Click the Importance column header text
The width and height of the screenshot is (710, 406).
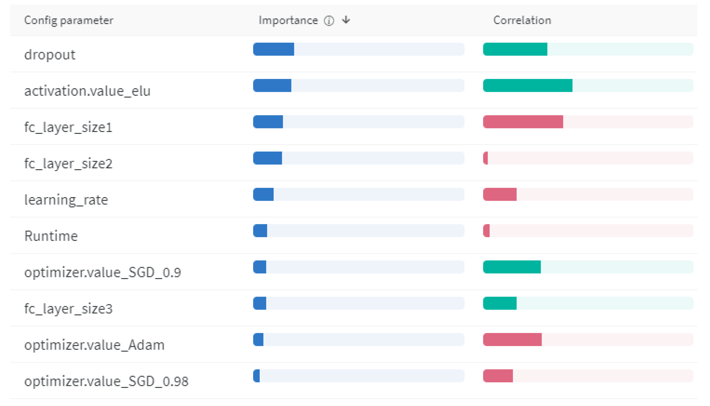(x=288, y=20)
